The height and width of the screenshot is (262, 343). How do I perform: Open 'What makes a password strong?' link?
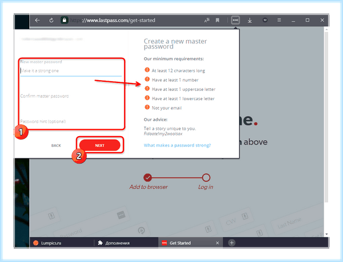point(177,145)
